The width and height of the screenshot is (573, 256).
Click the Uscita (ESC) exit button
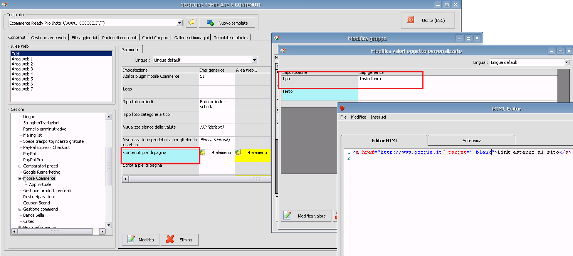(x=428, y=20)
